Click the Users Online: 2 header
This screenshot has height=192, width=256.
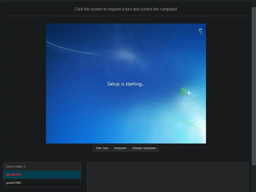pos(42,166)
